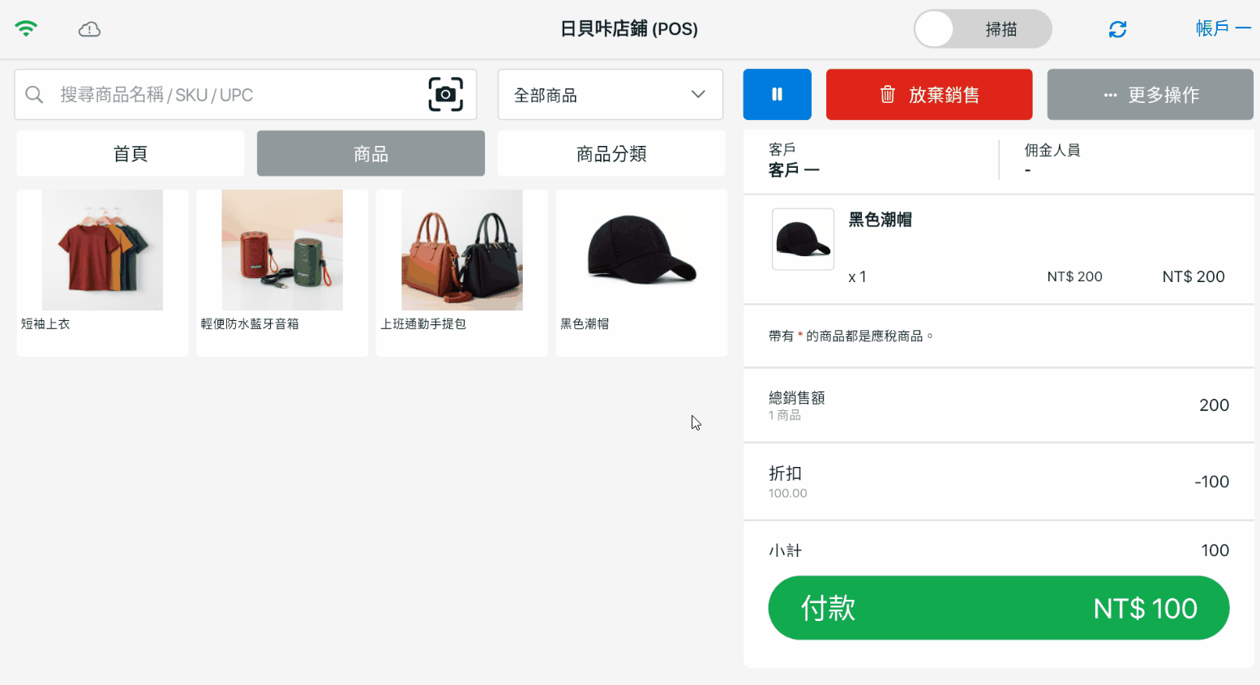Viewport: 1260px width, 685px height.
Task: Click the trash can icon on 放棄銷售
Action: pos(887,95)
